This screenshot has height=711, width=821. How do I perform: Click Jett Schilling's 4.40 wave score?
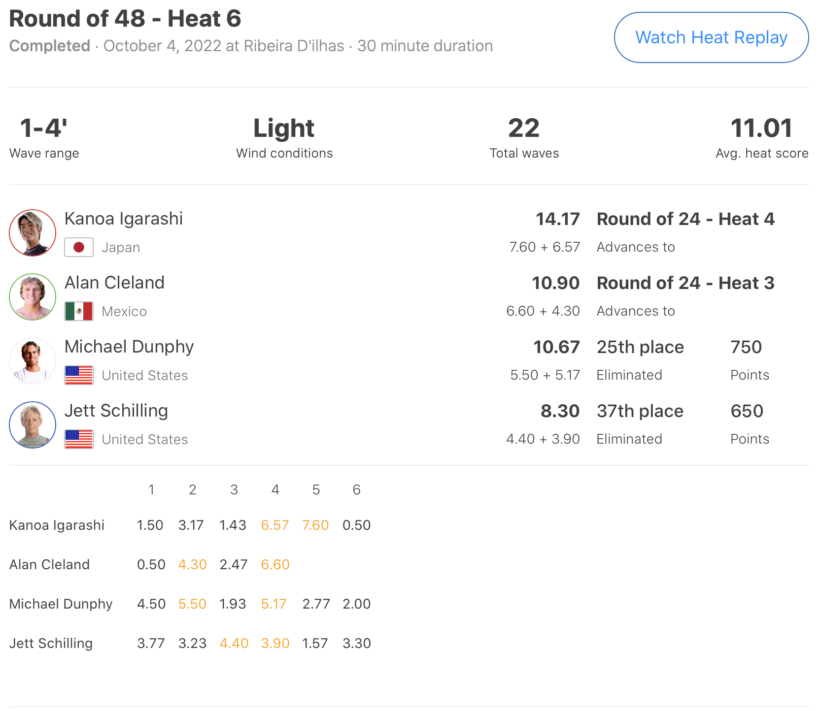point(234,644)
